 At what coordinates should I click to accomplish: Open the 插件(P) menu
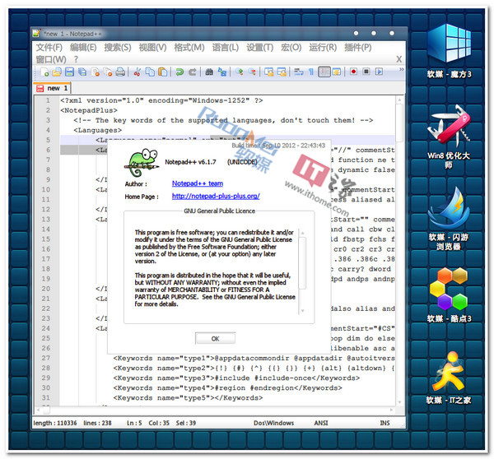(358, 48)
